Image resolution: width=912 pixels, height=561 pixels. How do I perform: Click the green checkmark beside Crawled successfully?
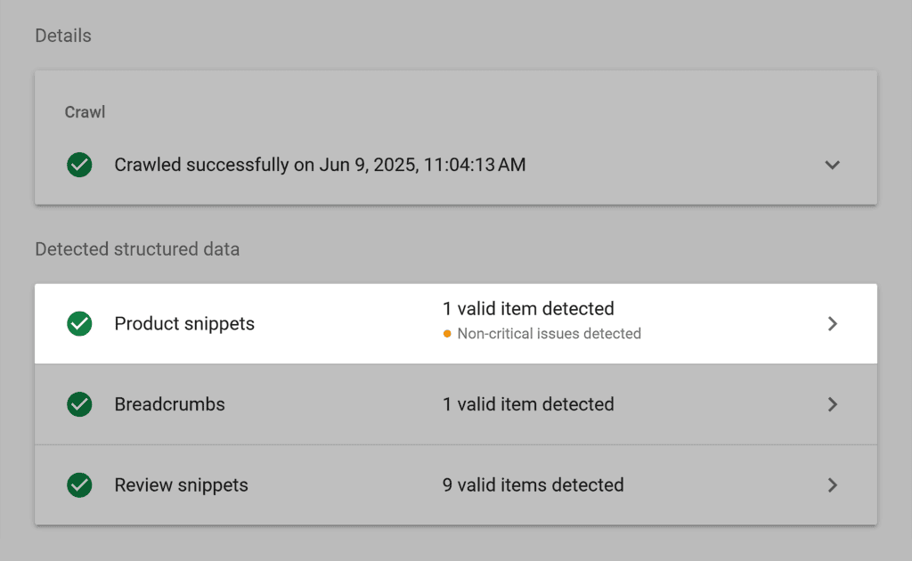(x=80, y=165)
